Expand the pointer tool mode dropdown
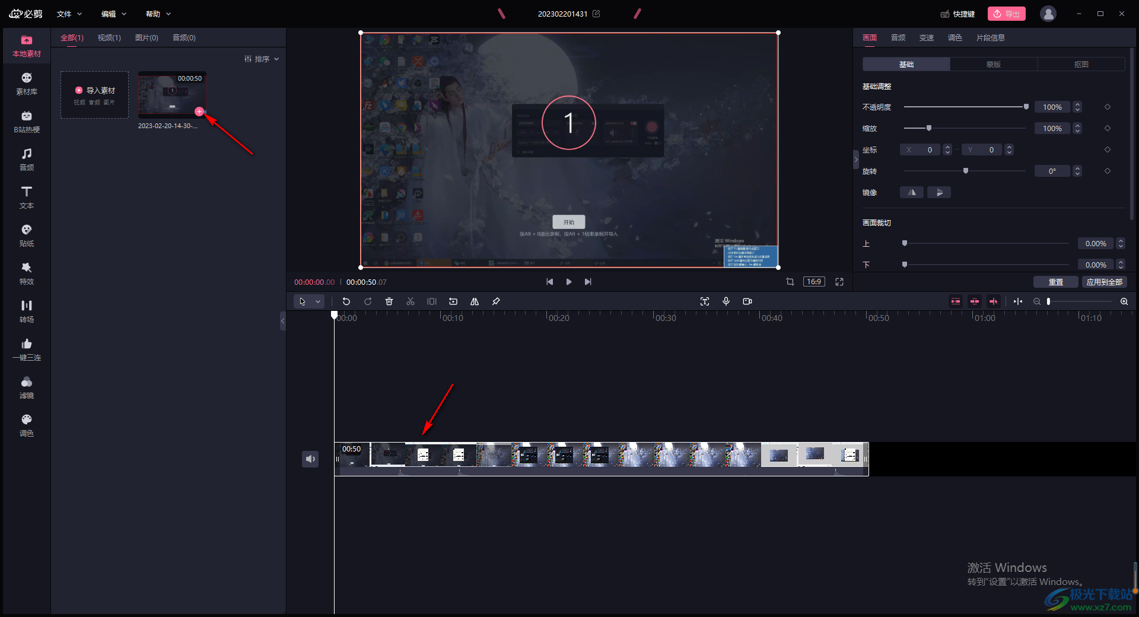This screenshot has width=1139, height=617. (318, 301)
